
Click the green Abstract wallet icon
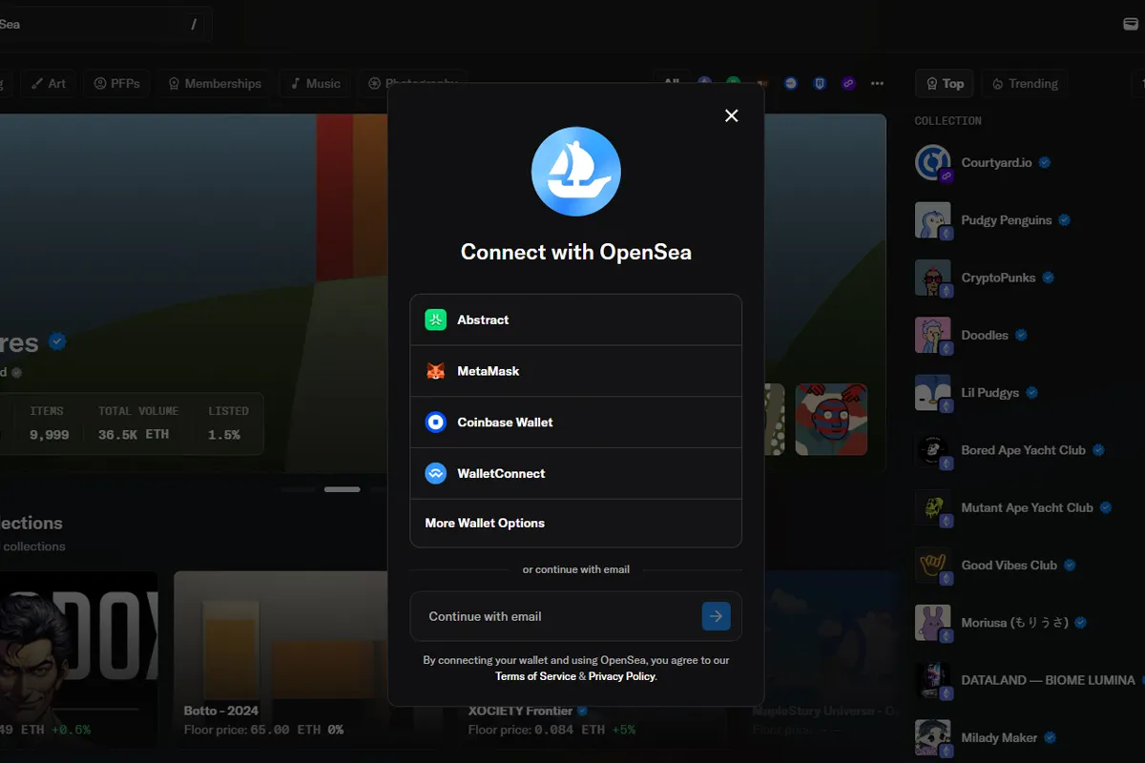(x=436, y=320)
